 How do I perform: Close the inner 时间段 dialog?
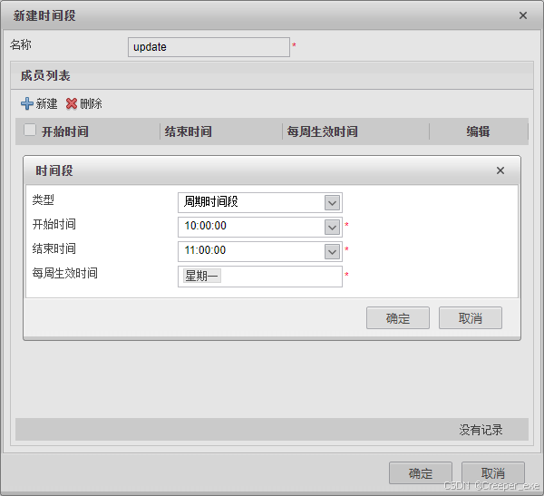click(500, 170)
